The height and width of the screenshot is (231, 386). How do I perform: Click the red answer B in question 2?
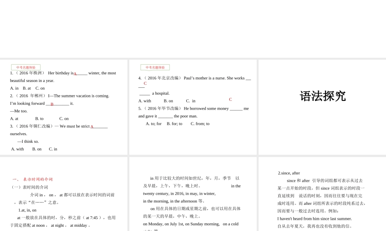click(x=52, y=104)
